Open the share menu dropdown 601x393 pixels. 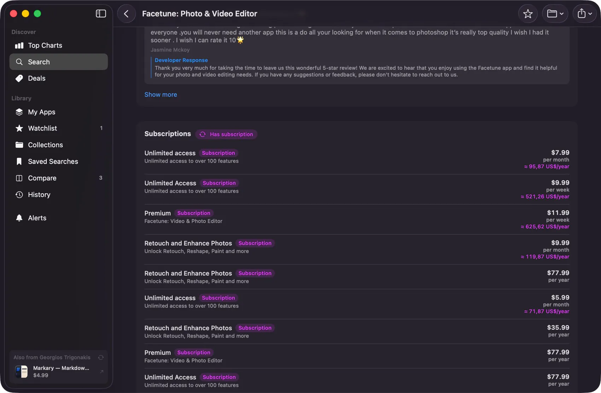click(585, 14)
